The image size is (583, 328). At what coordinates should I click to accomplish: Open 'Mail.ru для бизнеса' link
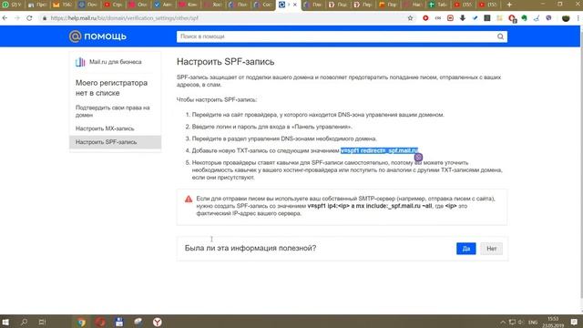[x=116, y=62]
